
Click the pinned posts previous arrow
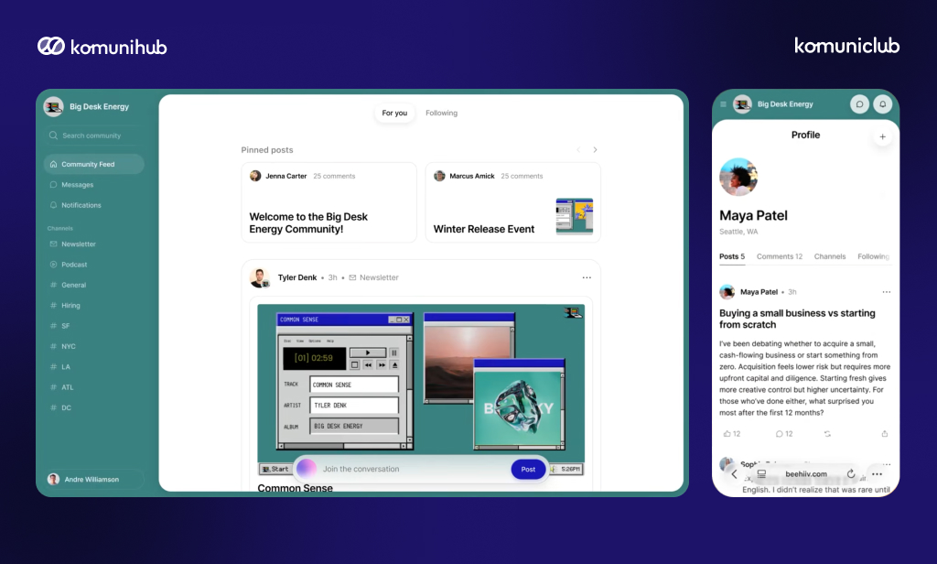click(x=578, y=149)
